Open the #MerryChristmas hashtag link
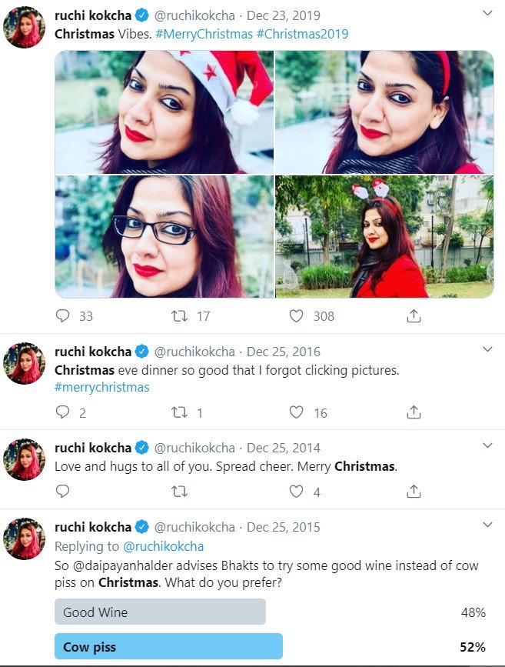The height and width of the screenshot is (667, 505). point(205,34)
